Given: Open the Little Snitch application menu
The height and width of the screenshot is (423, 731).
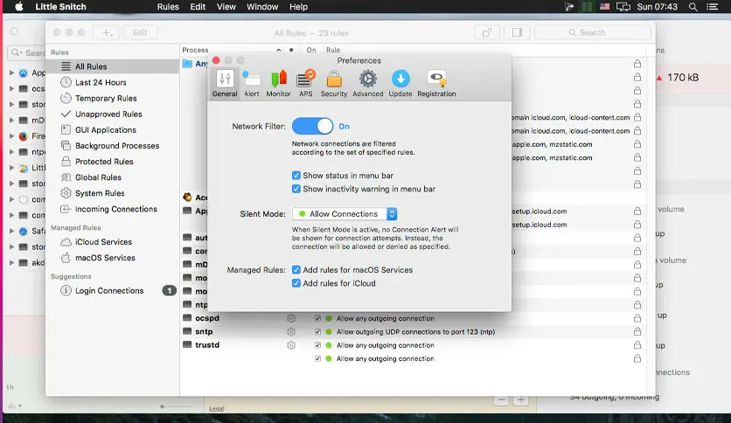Looking at the screenshot, I should [x=60, y=7].
